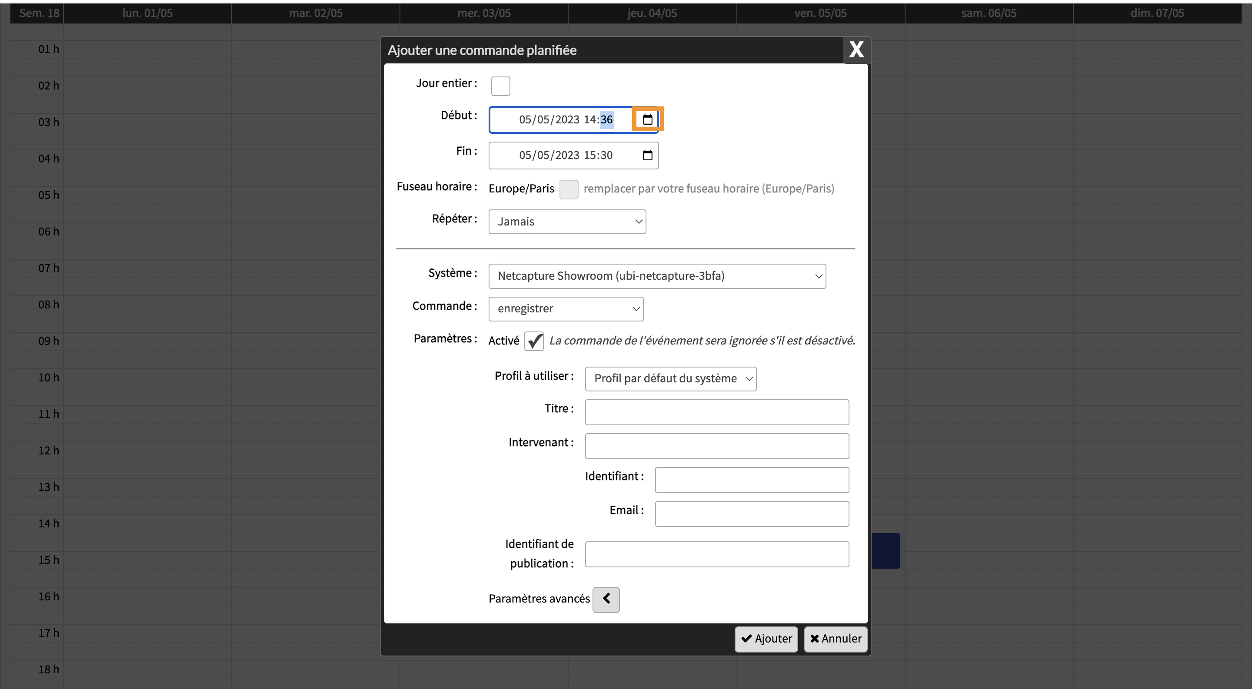This screenshot has width=1252, height=689.
Task: Select the Identifiant de publication field
Action: tap(716, 554)
